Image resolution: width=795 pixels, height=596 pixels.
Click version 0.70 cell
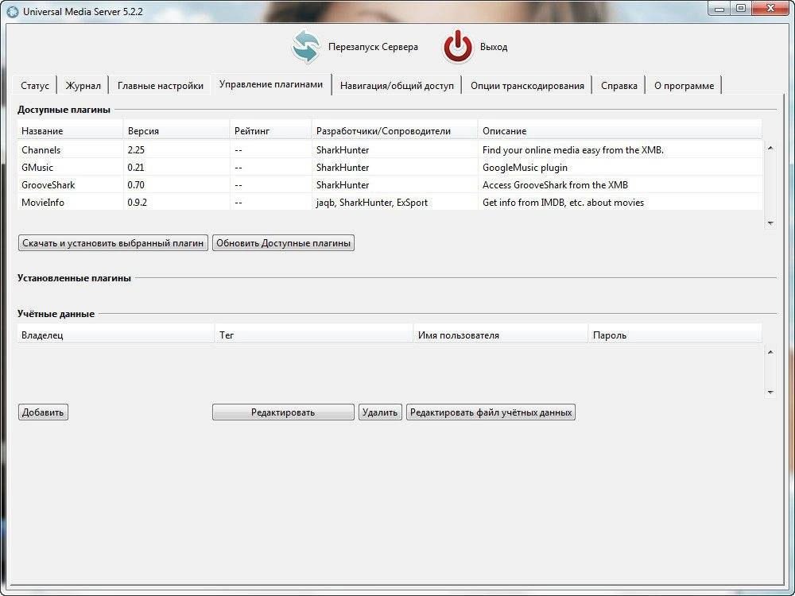[176, 185]
